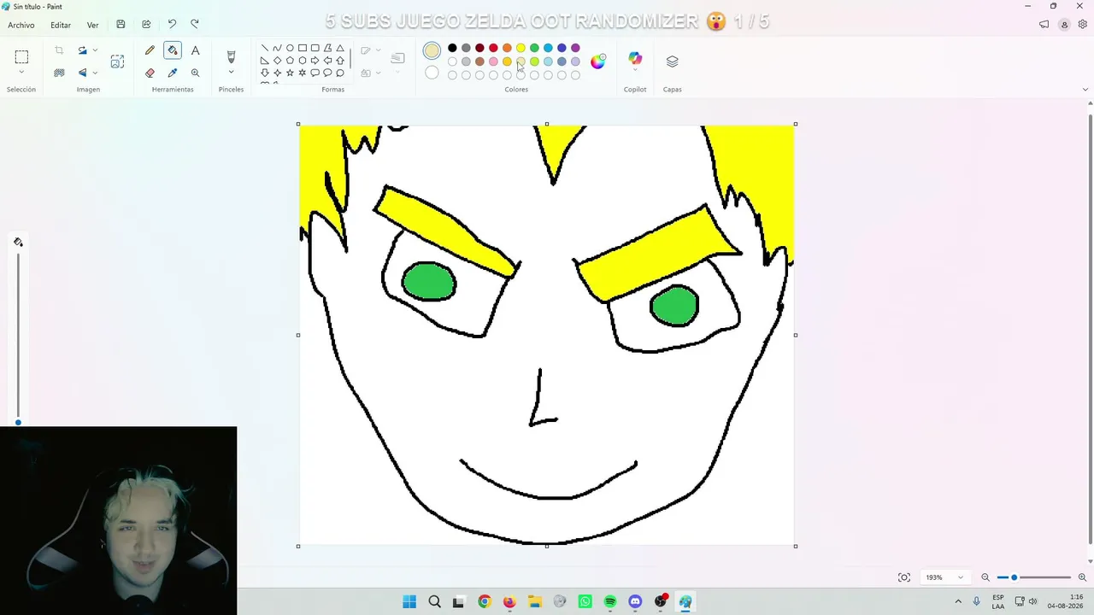The image size is (1094, 615).
Task: Select the Text tool
Action: [x=196, y=50]
